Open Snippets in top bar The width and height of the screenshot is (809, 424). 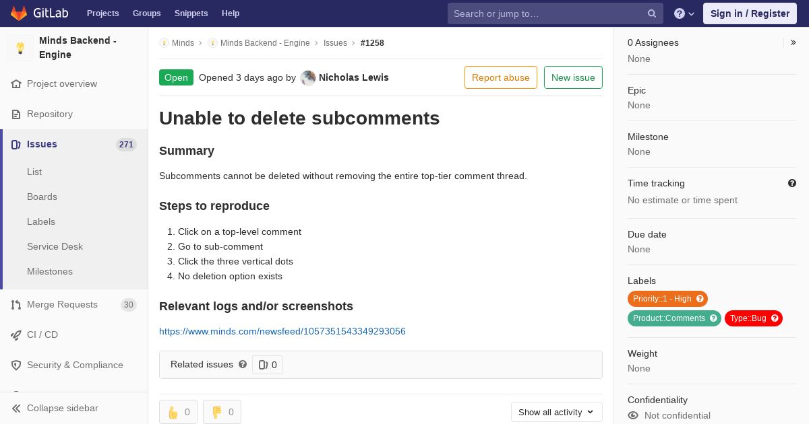click(x=191, y=13)
